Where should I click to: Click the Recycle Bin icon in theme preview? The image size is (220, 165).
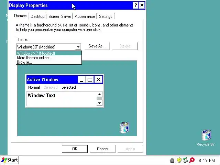point(125,128)
